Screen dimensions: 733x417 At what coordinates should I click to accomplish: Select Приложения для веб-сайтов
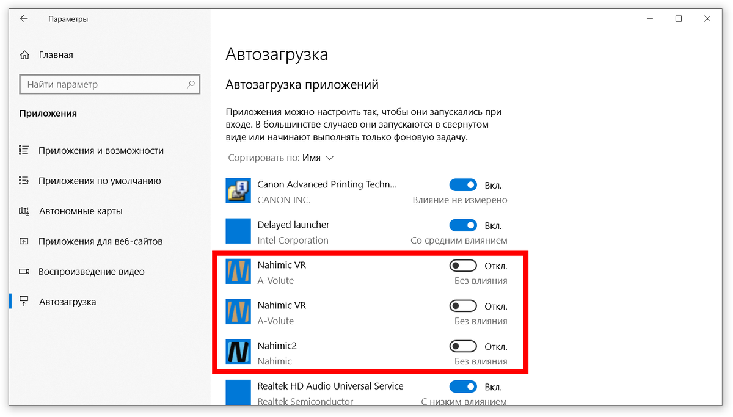pyautogui.click(x=101, y=241)
